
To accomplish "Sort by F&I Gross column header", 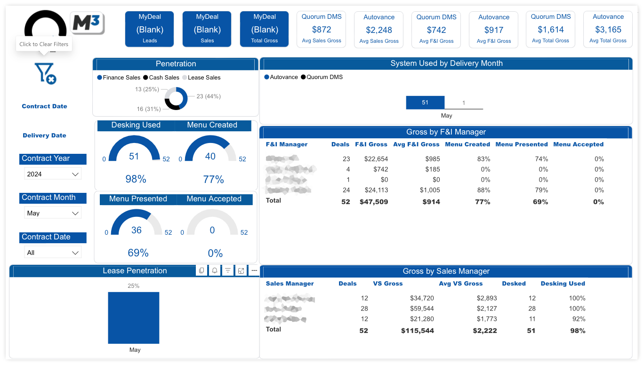I will tap(371, 144).
